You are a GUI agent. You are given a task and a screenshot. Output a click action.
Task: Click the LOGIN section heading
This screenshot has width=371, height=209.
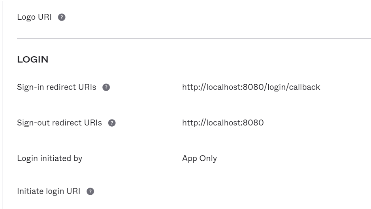click(33, 59)
